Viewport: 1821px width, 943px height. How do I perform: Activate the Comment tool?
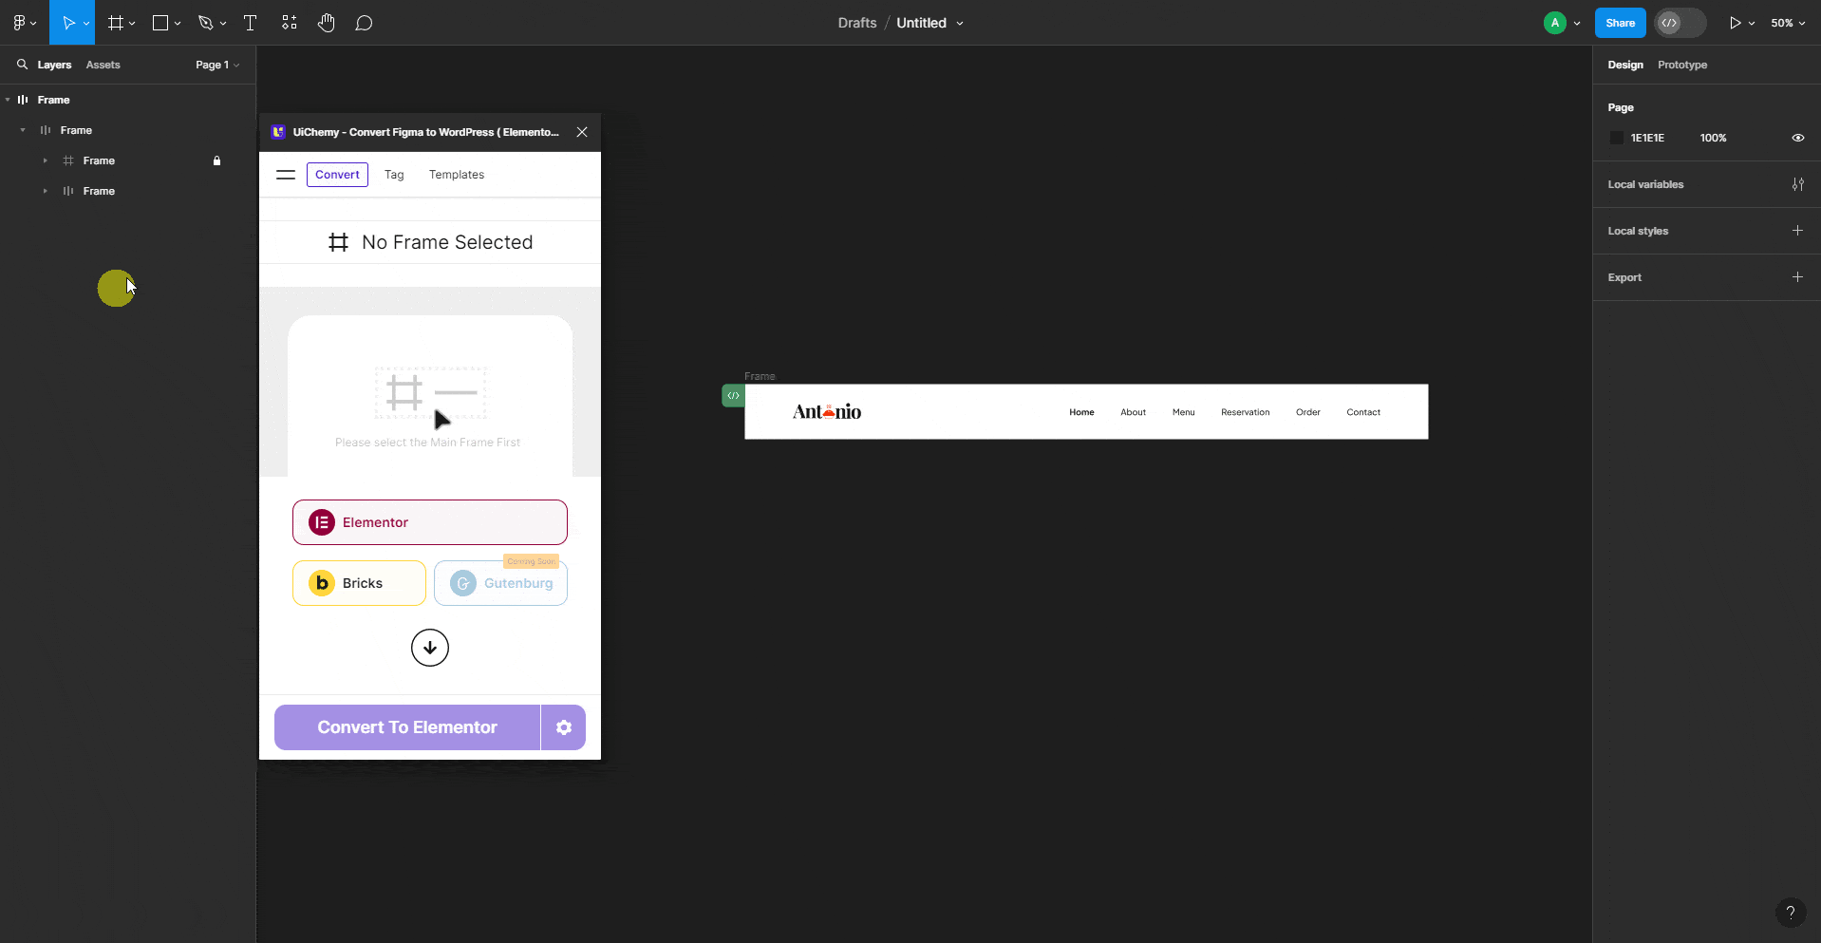[365, 23]
